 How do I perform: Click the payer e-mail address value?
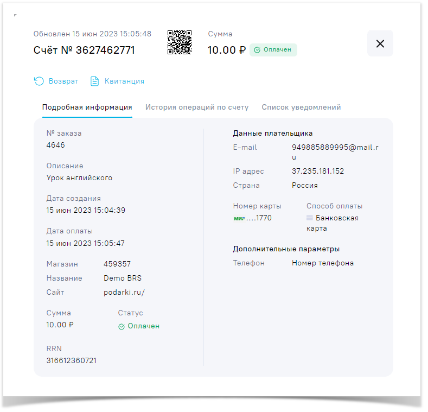pos(335,148)
